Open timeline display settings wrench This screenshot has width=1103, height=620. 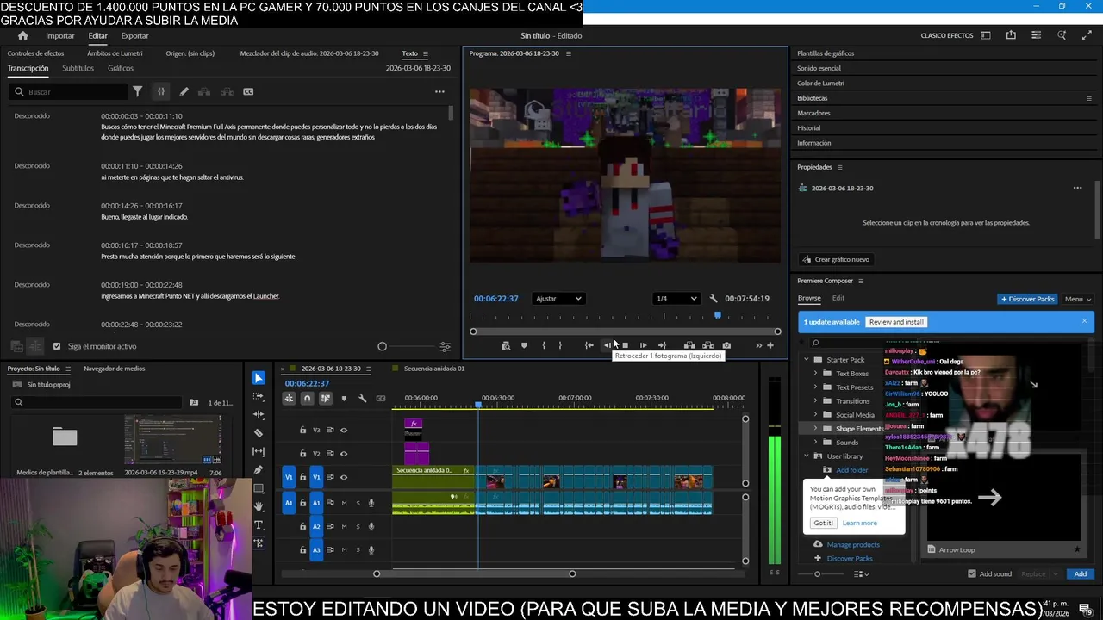362,399
